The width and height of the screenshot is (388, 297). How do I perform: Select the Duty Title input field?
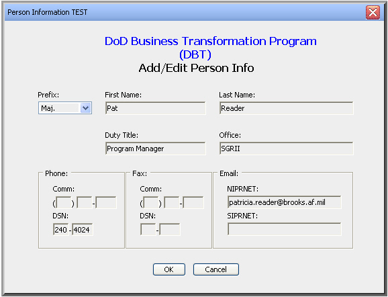coord(155,148)
